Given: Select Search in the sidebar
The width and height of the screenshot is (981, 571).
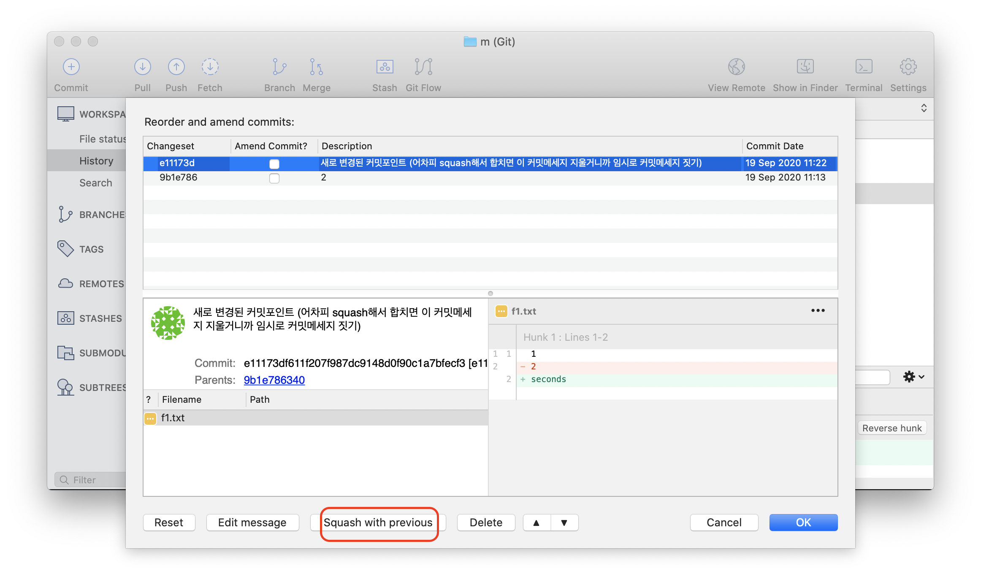Looking at the screenshot, I should 96,183.
